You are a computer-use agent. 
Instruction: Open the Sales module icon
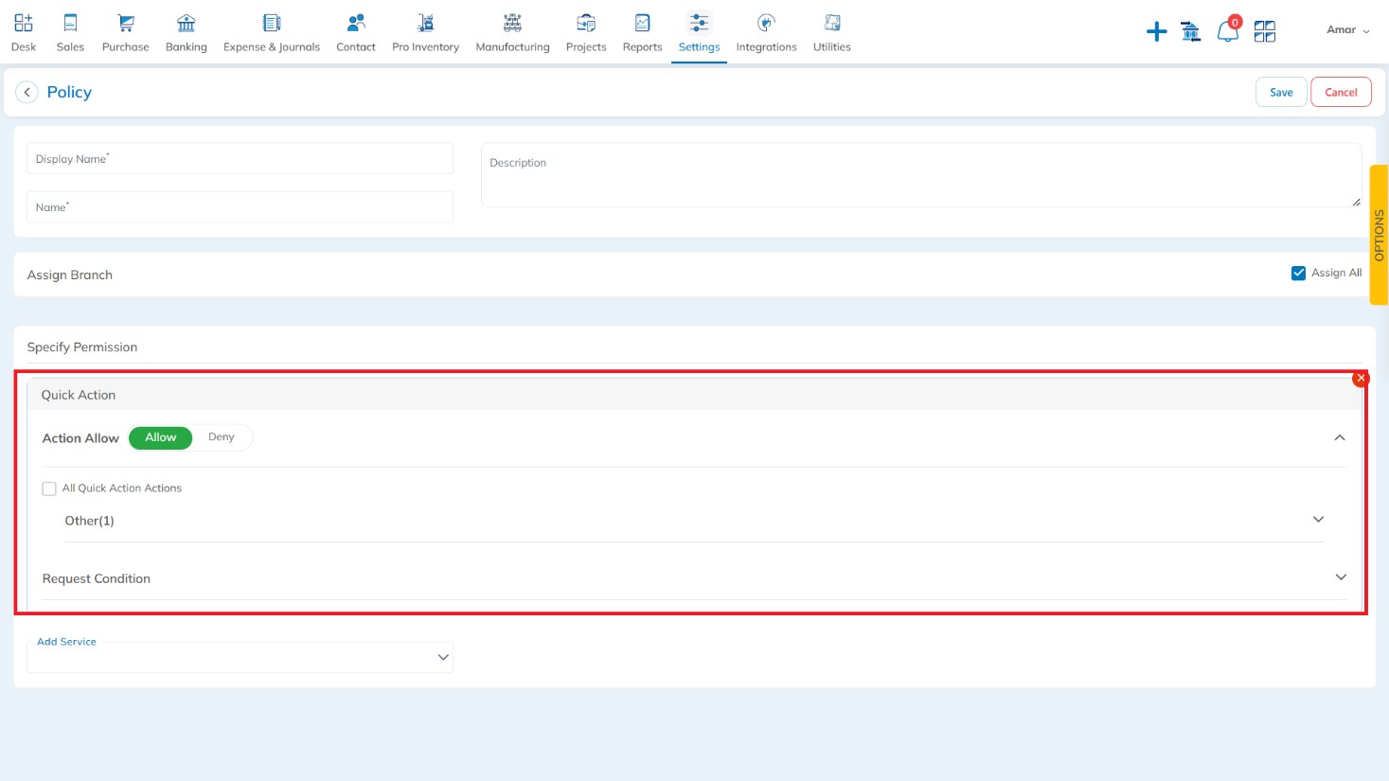pos(70,23)
